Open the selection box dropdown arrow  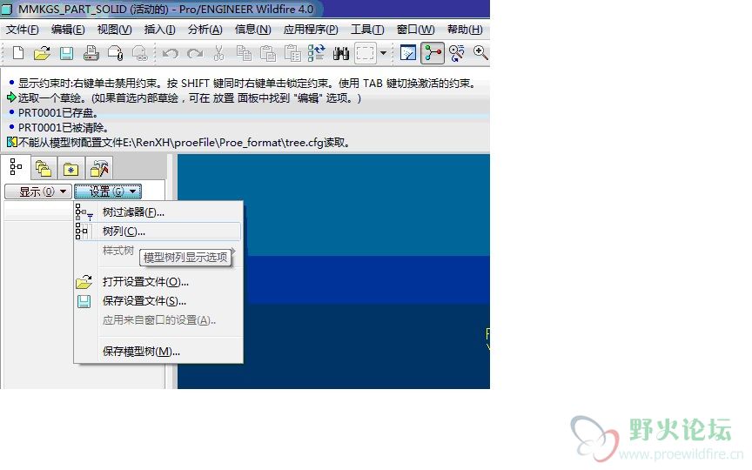point(383,53)
